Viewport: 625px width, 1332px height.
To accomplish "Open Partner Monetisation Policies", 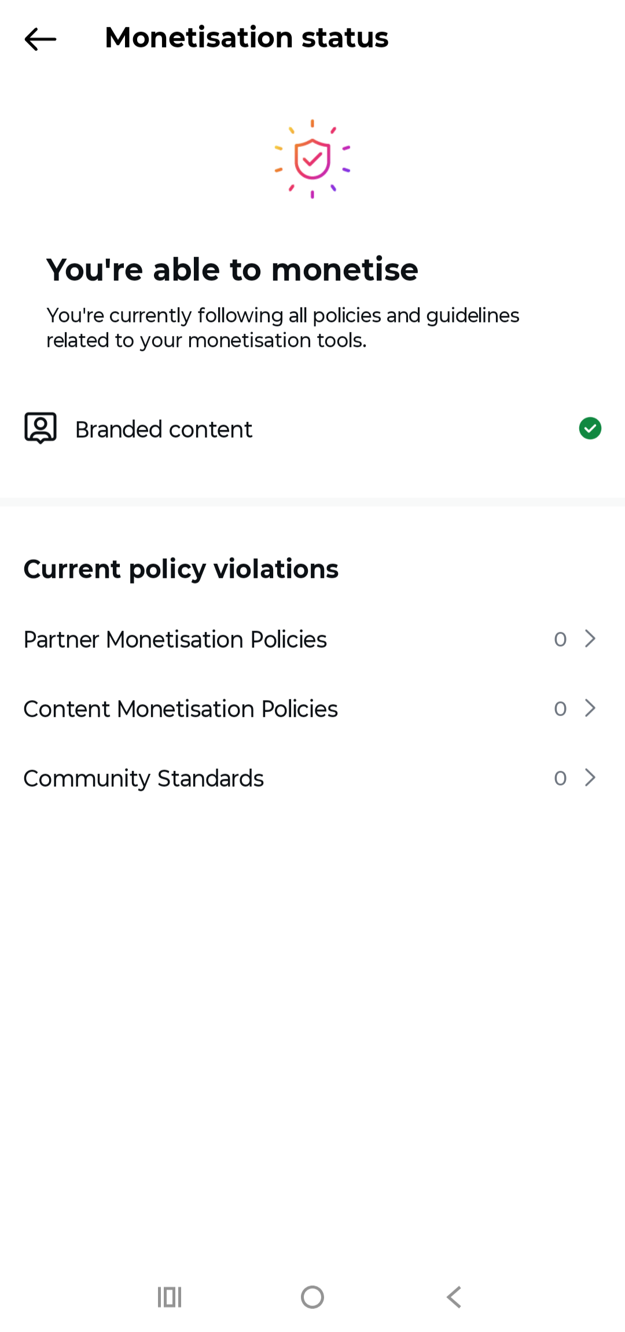I will coord(175,640).
